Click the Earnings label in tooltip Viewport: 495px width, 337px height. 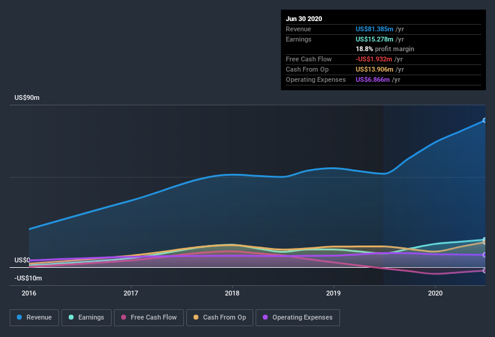[298, 39]
